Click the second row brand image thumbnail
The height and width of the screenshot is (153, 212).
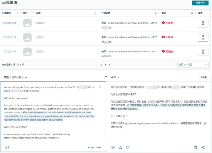tap(27, 37)
